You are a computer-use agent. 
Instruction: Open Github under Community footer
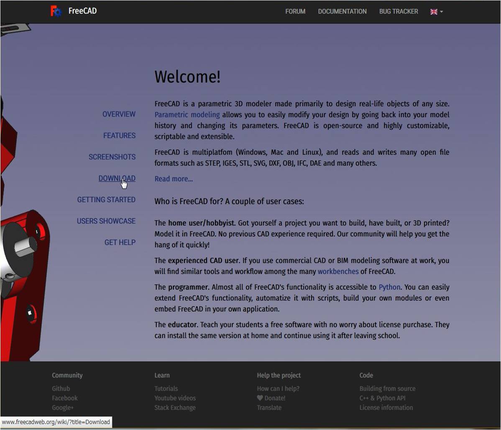(61, 389)
